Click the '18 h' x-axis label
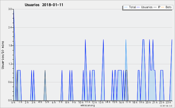The height and width of the screenshot is (108, 175). tap(135, 102)
